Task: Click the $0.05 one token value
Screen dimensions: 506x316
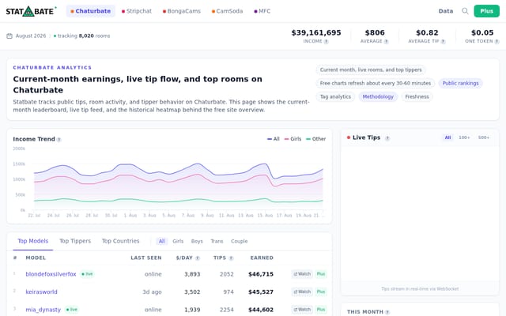Action: coord(482,32)
